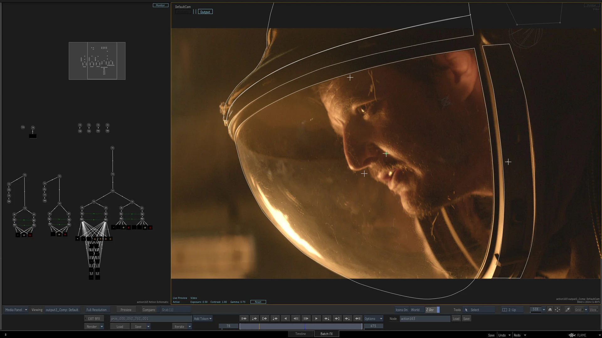This screenshot has width=602, height=338.
Task: Click the timeline scrub bar
Action: tap(300, 326)
